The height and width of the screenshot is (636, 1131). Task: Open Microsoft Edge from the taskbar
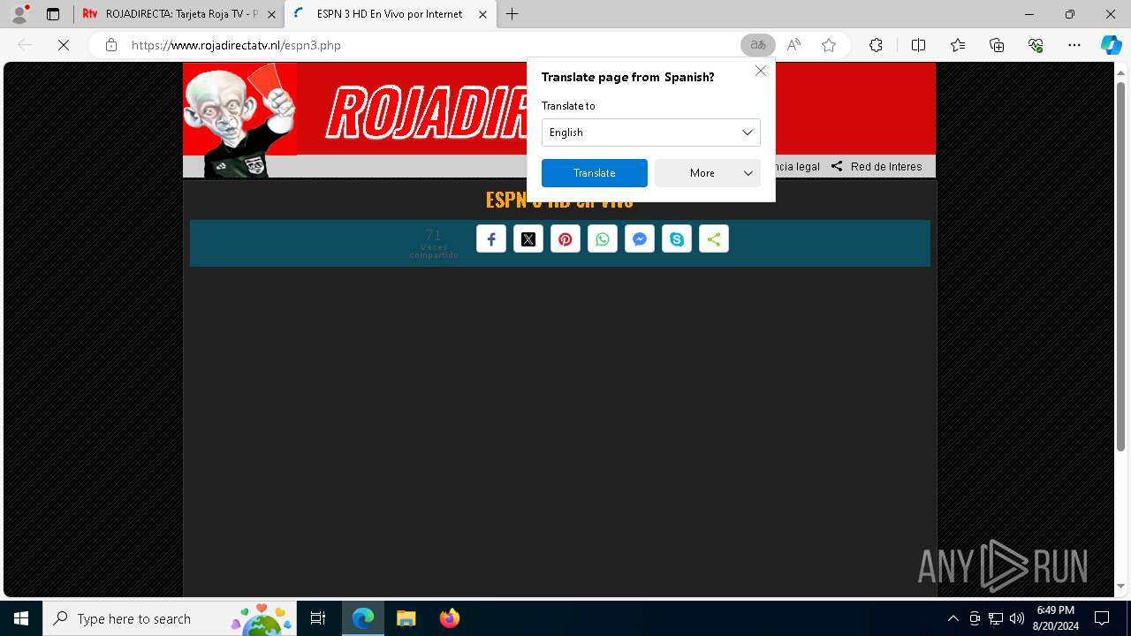tap(363, 618)
